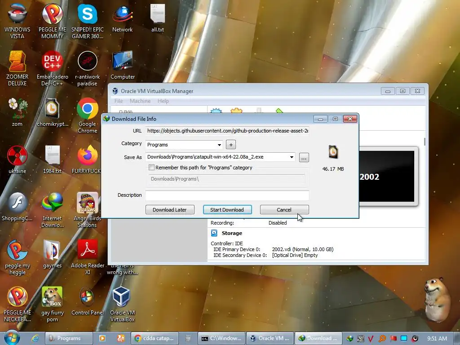Click the media player taskbar icon
The image size is (460, 345).
pyautogui.click(x=102, y=338)
